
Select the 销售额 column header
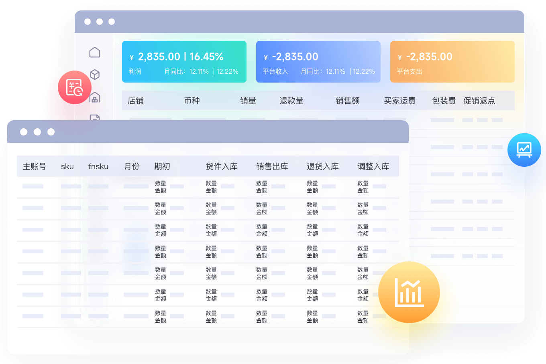348,101
